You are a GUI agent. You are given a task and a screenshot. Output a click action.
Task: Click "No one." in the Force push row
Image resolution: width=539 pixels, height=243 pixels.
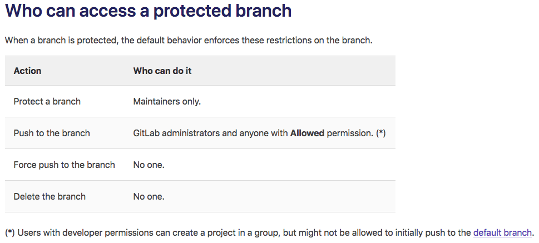(149, 165)
